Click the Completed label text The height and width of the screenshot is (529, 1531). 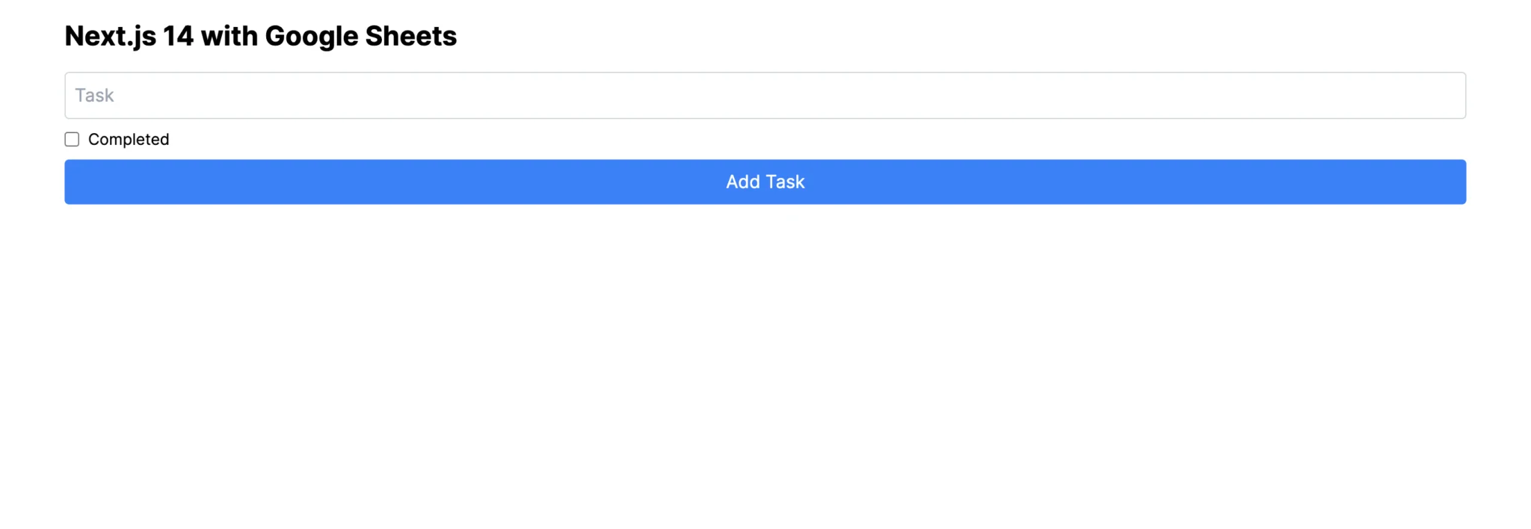[x=129, y=139]
